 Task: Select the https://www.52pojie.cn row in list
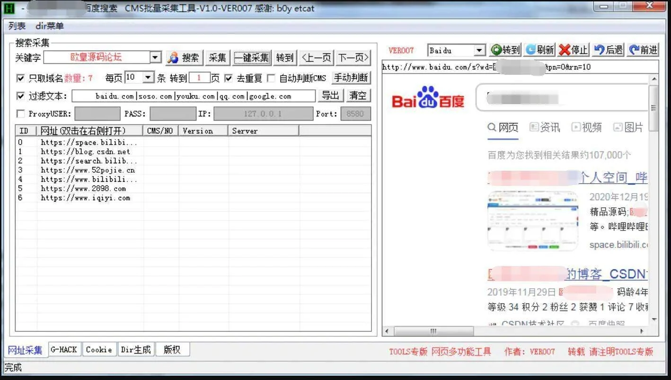coord(88,170)
